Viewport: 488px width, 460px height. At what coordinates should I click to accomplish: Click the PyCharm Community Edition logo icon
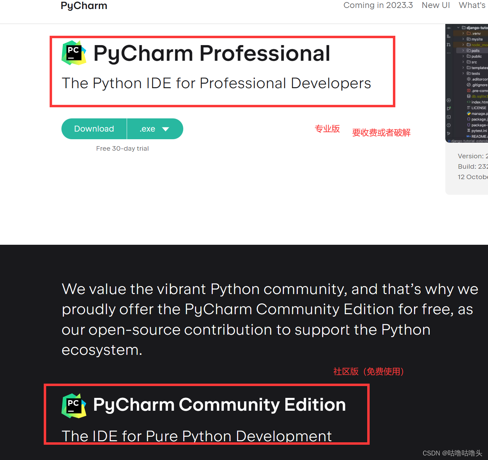click(x=74, y=405)
